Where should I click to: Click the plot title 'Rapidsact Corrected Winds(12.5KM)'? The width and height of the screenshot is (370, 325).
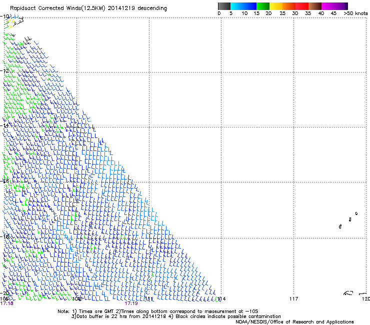57,8
